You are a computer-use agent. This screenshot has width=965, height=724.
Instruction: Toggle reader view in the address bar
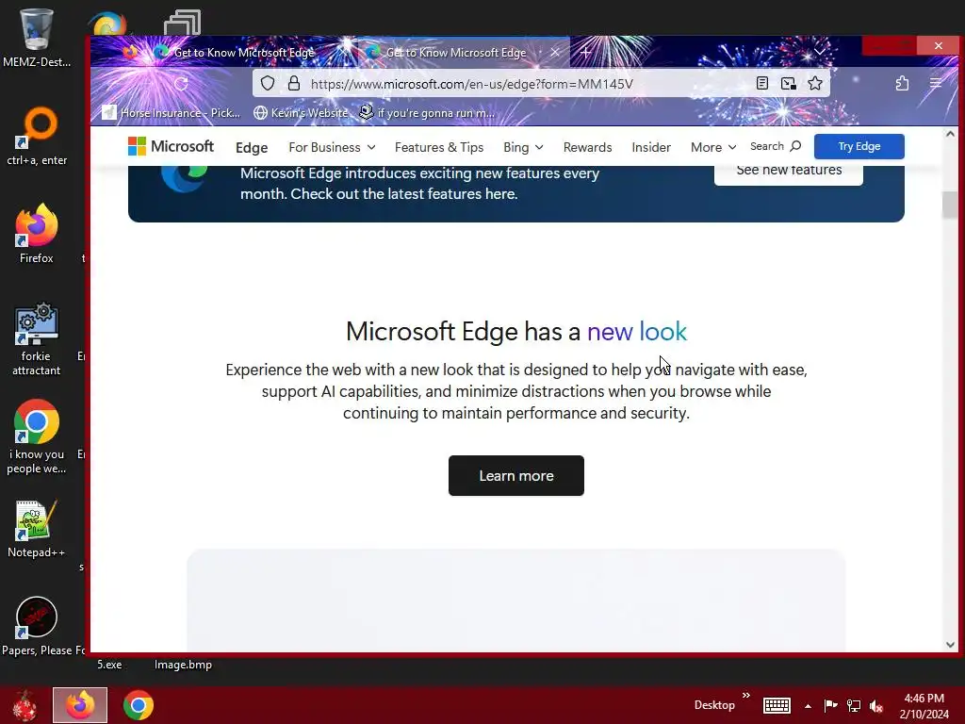click(x=761, y=83)
